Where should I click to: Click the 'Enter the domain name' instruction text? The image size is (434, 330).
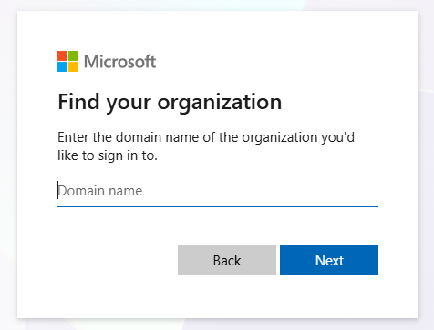click(x=206, y=146)
